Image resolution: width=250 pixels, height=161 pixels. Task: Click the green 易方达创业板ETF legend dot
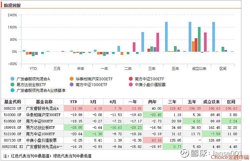click(x=12, y=84)
